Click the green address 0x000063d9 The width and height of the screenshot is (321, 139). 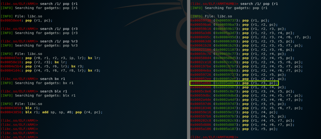226,41
